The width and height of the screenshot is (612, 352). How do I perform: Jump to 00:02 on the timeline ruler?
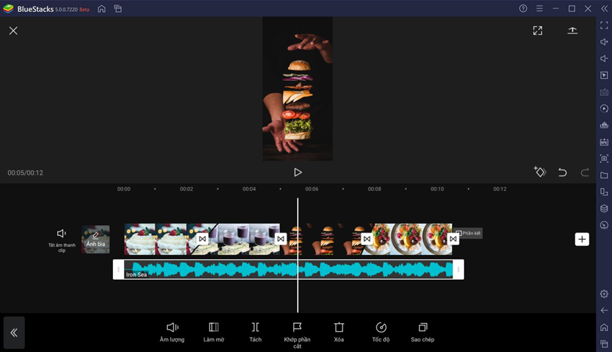coord(186,188)
